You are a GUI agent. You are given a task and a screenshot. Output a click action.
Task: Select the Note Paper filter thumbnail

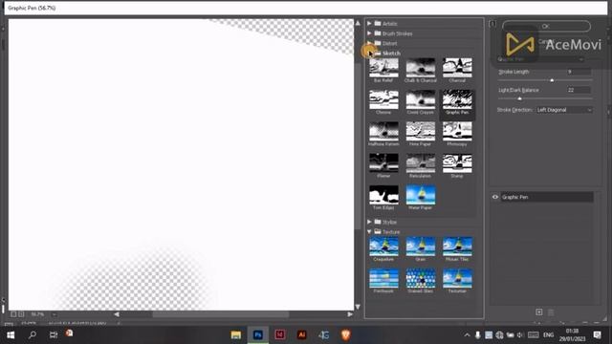[x=421, y=132]
